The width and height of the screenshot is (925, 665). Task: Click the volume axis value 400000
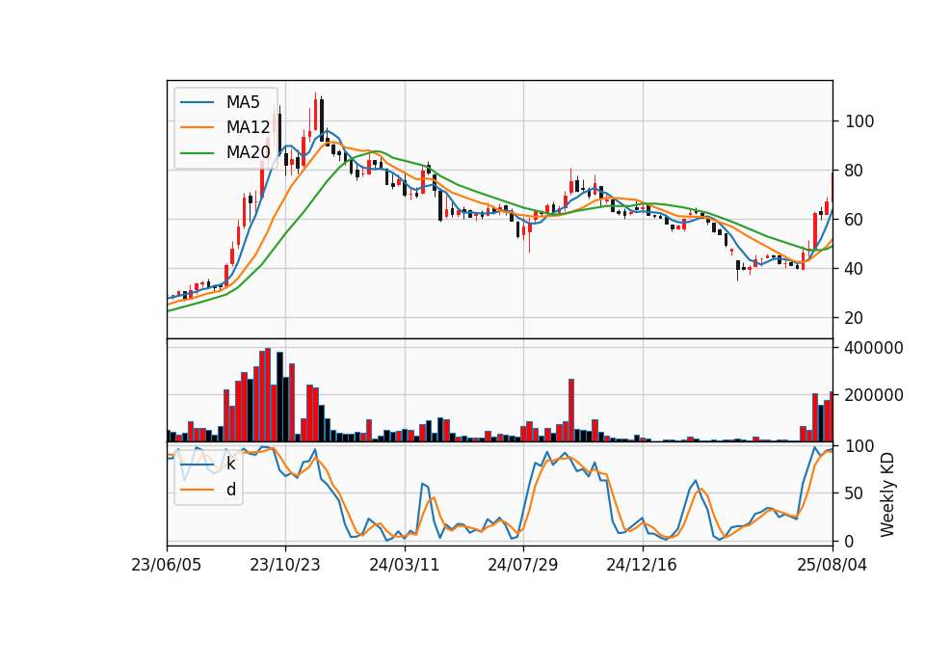coord(874,348)
